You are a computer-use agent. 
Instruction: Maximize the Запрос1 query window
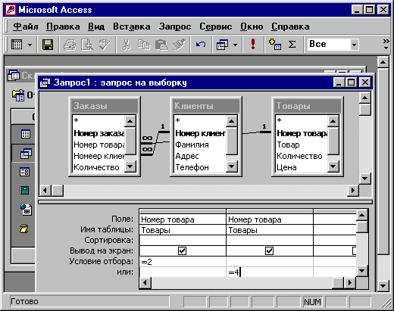tap(352, 82)
